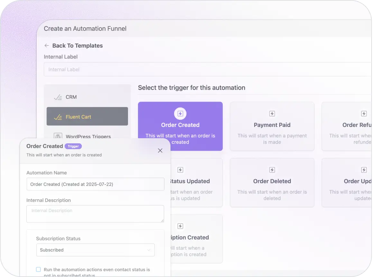Click the purple Trigger badge
Image resolution: width=379 pixels, height=277 pixels.
click(73, 146)
